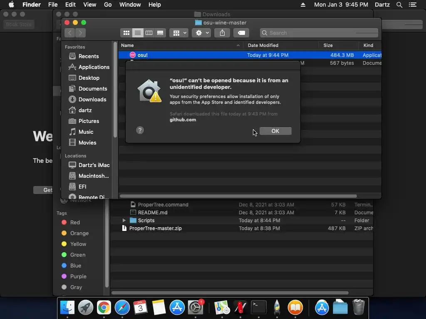Image resolution: width=426 pixels, height=319 pixels.
Task: Click the Share toolbar icon
Action: [222, 33]
